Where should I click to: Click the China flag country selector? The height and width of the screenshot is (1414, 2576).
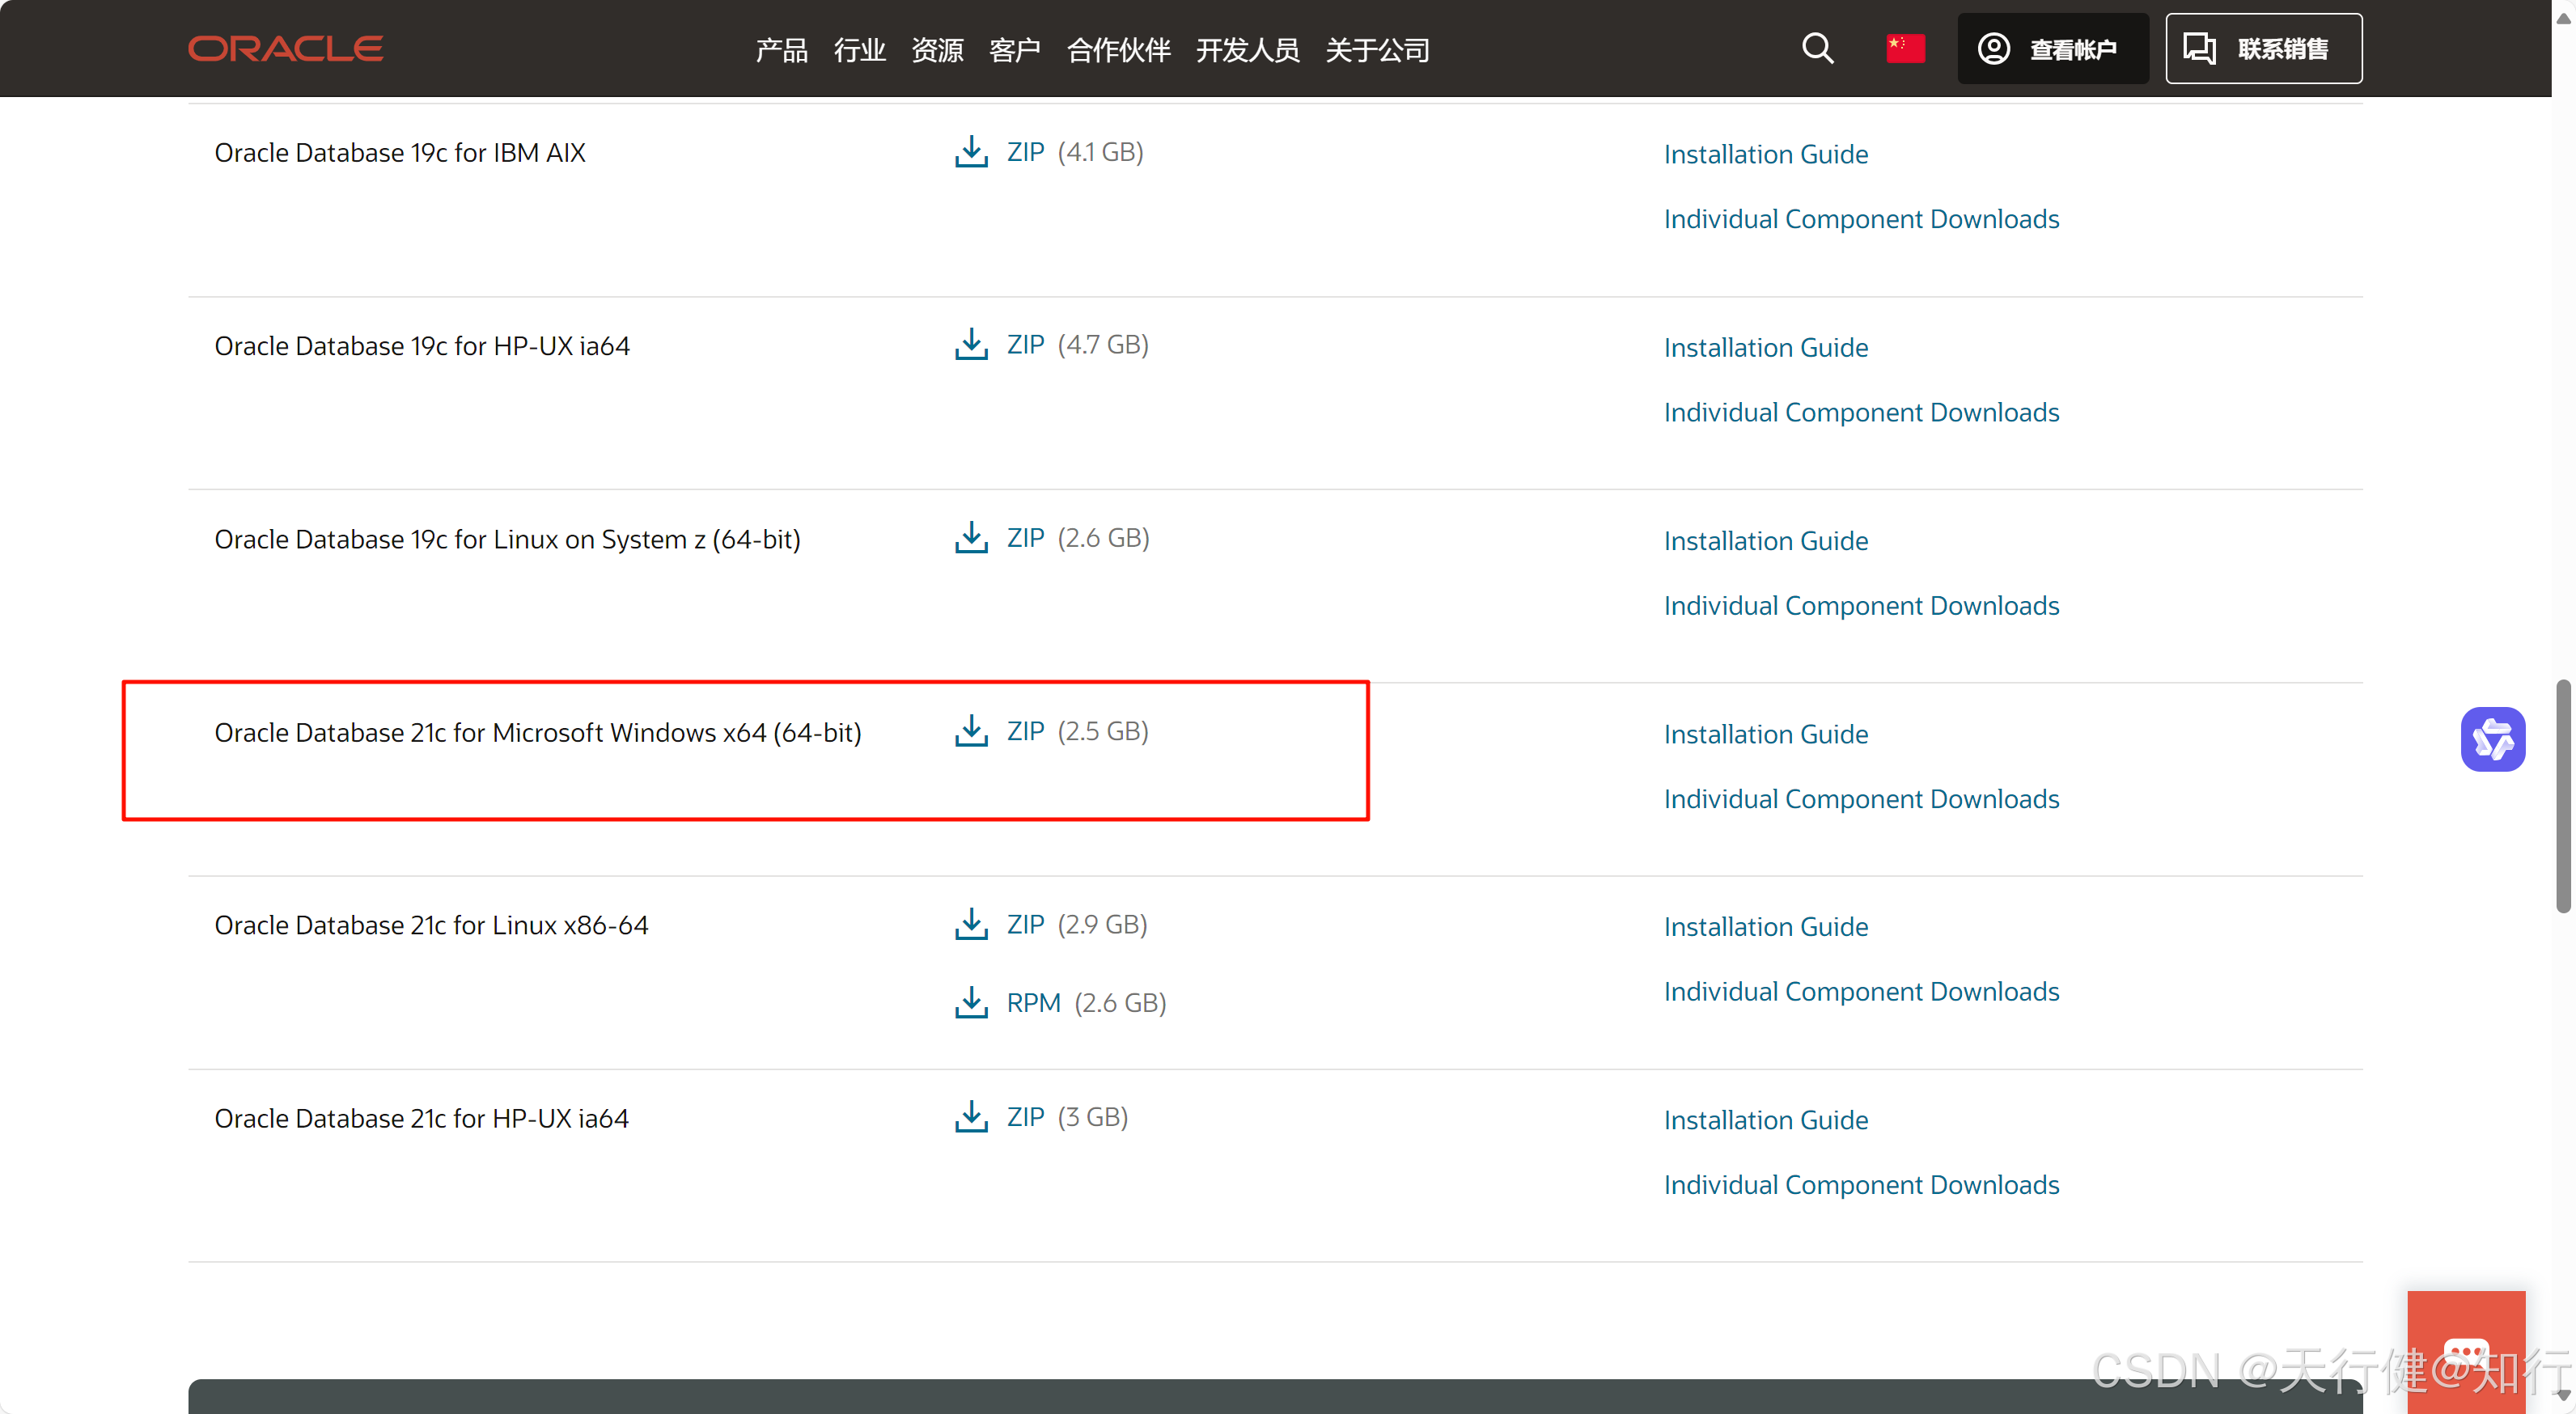(1905, 49)
